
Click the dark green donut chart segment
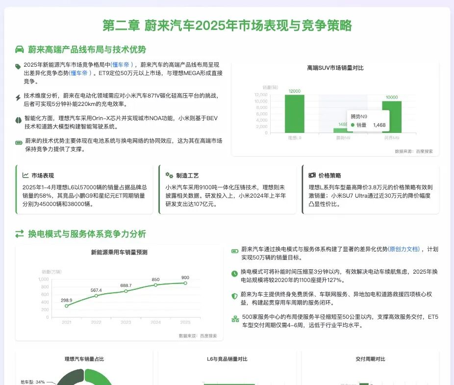(x=71, y=377)
